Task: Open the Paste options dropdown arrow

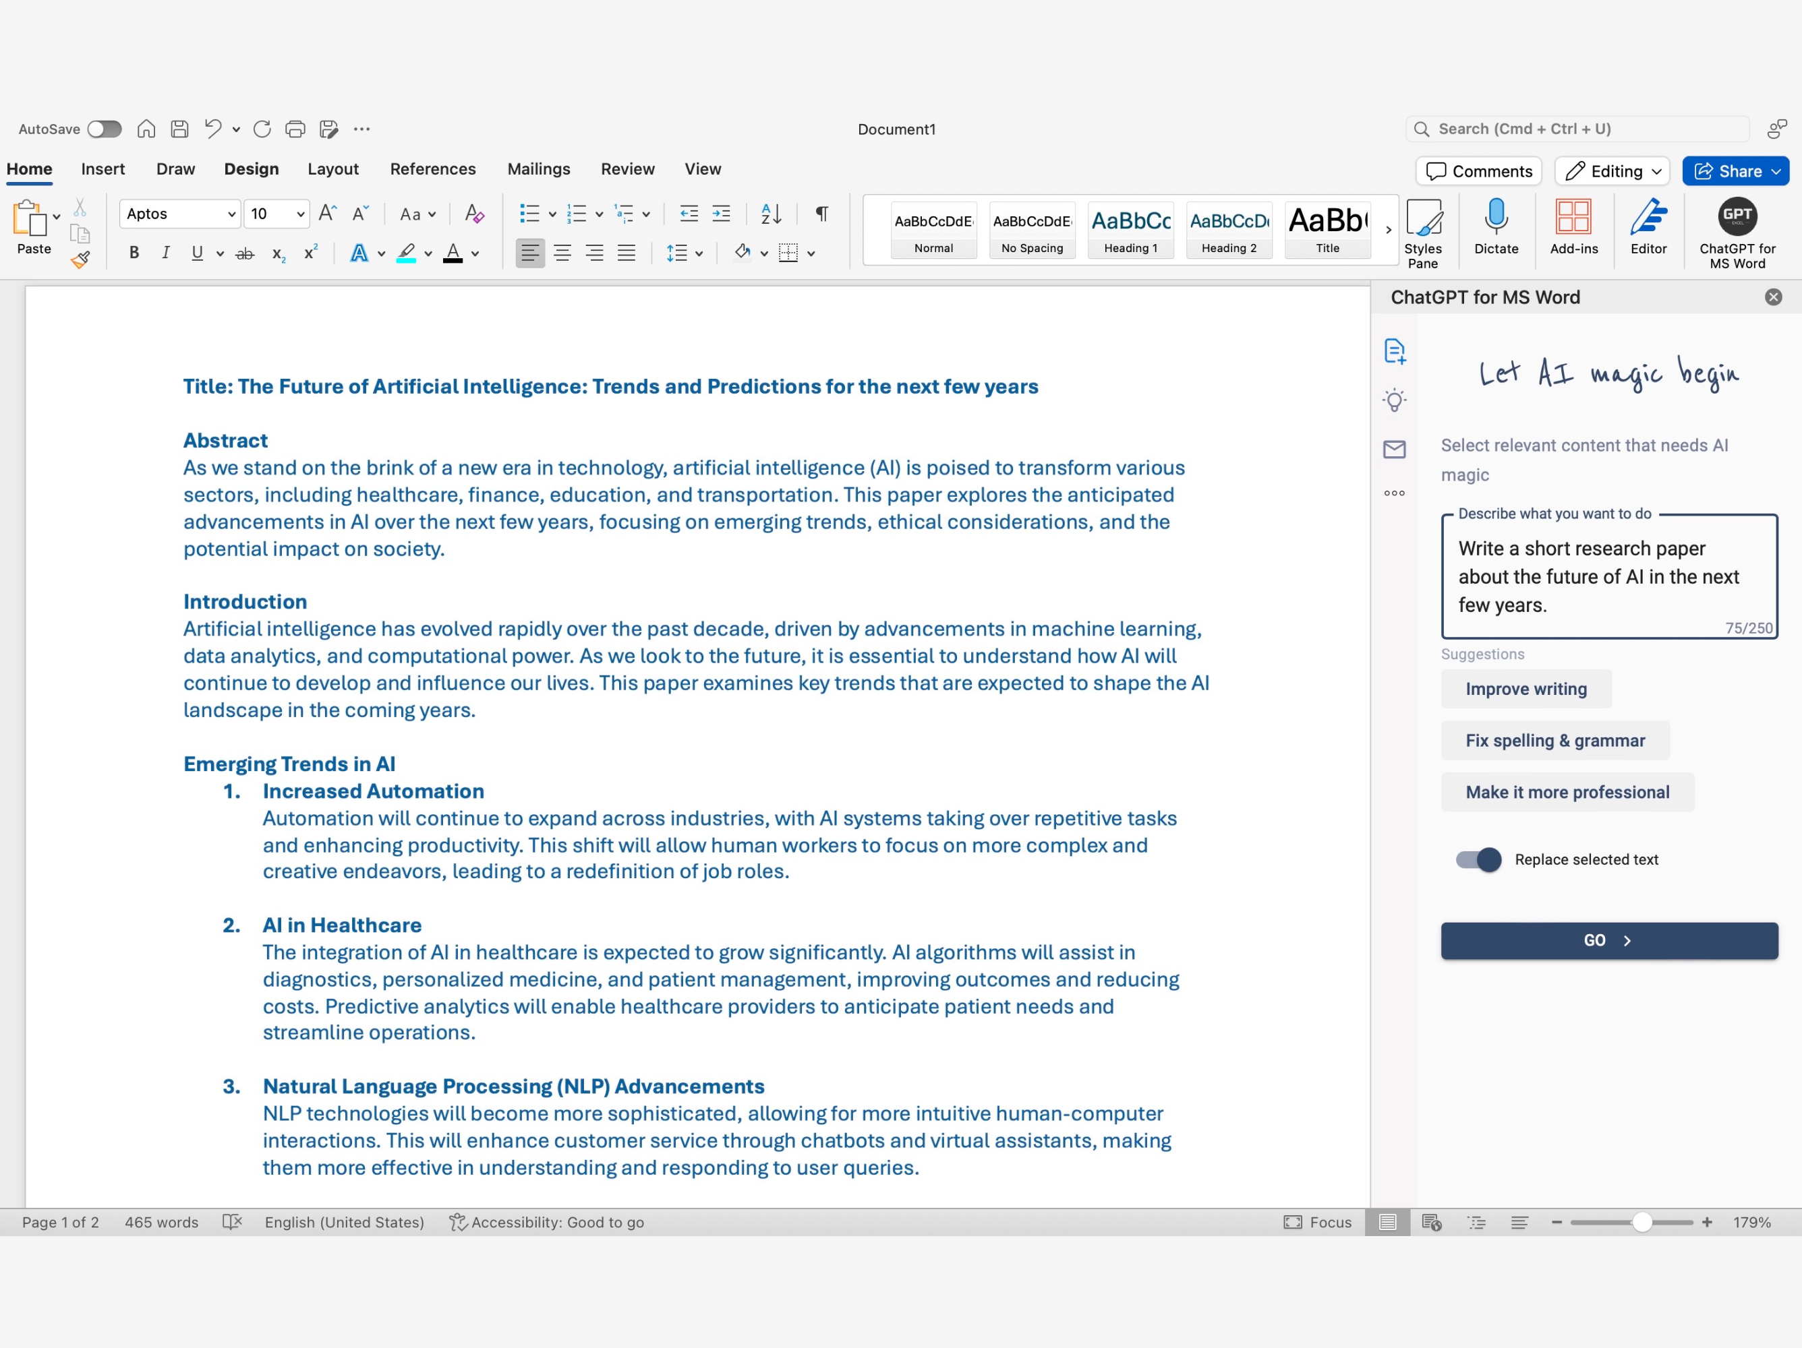Action: [57, 216]
